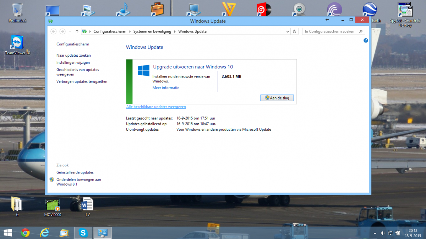Click the volume speaker tray icon
This screenshot has width=426, height=239.
click(x=383, y=233)
